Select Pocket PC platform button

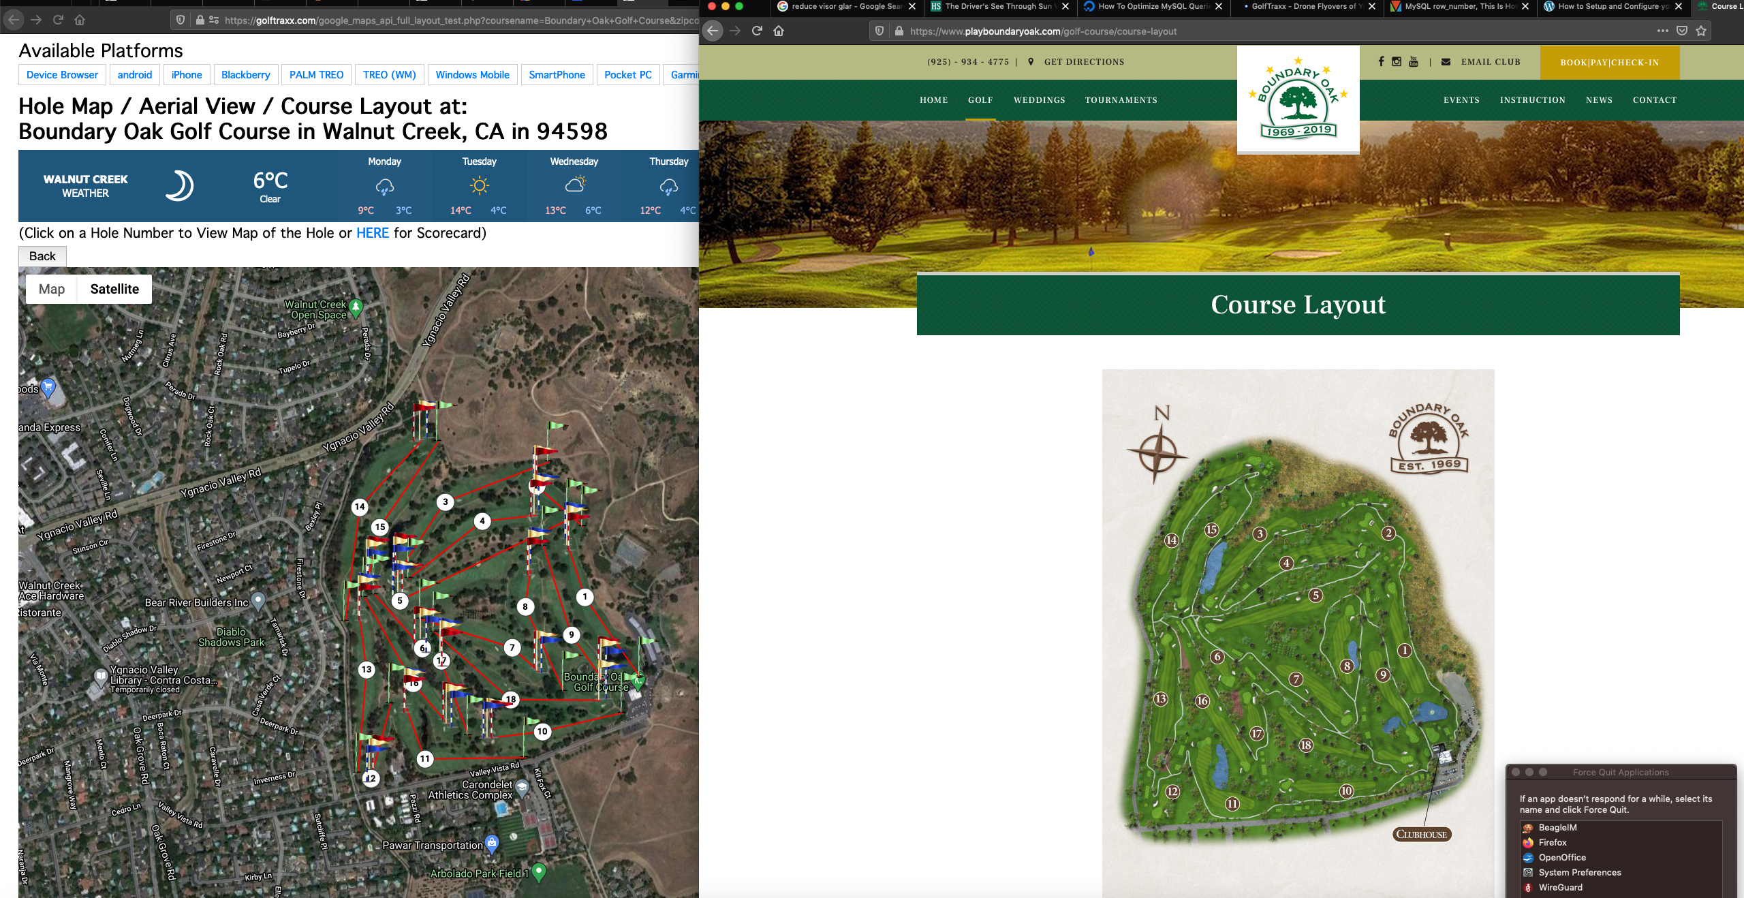click(627, 75)
